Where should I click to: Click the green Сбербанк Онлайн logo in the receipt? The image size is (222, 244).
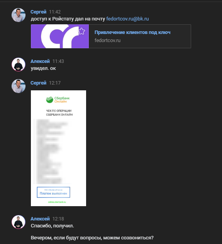click(58, 100)
